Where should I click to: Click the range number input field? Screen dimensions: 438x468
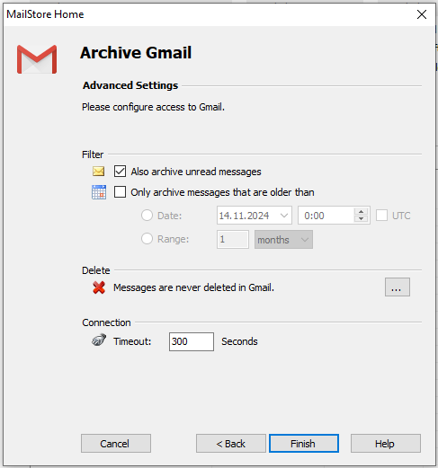tap(233, 239)
